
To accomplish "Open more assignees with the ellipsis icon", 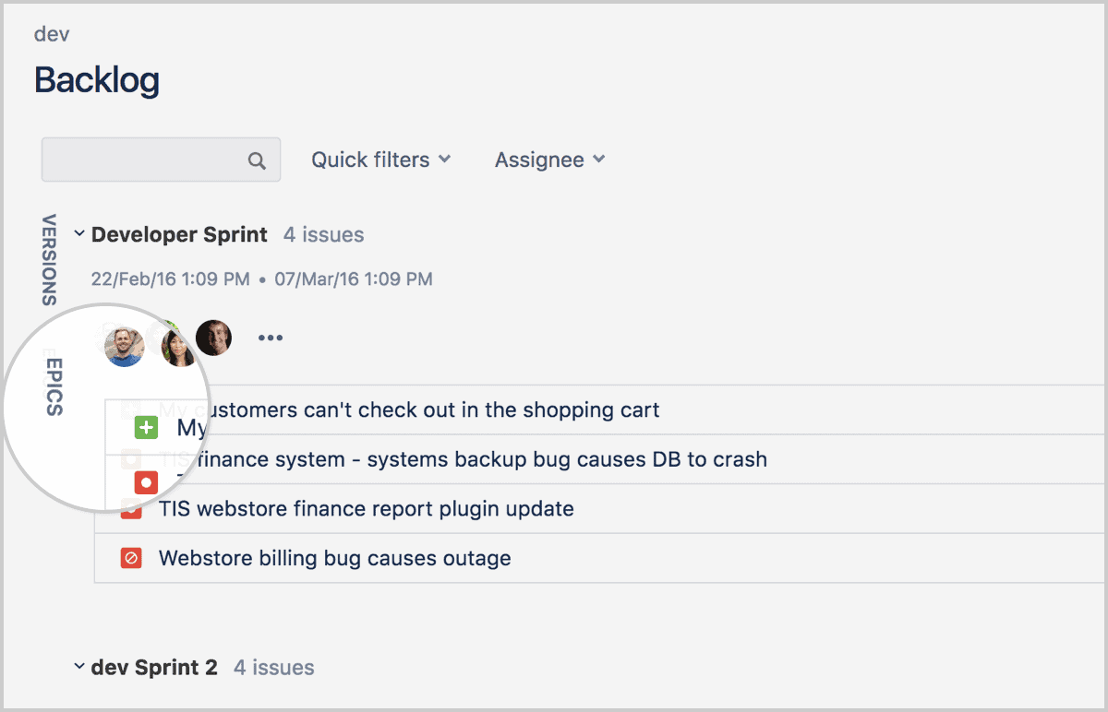I will coord(271,337).
